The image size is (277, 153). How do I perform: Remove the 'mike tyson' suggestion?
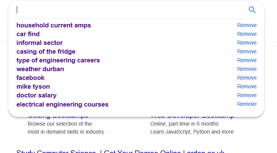247,87
